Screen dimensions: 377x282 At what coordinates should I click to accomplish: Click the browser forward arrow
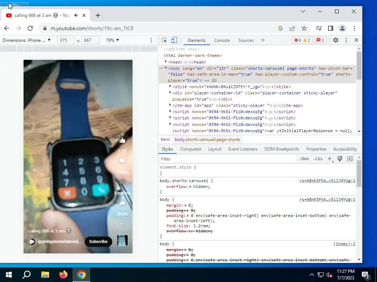pos(18,28)
